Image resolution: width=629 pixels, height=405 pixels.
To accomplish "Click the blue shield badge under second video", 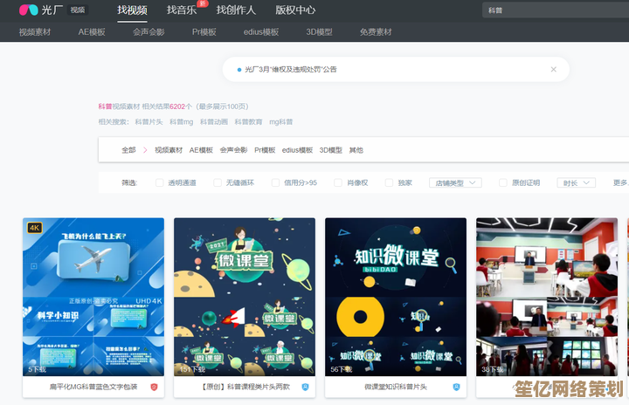I will (305, 387).
